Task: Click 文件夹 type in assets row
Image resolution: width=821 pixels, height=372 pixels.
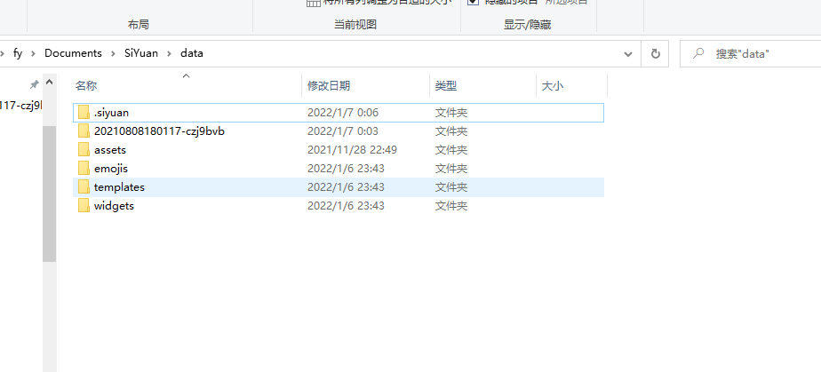Action: [451, 150]
